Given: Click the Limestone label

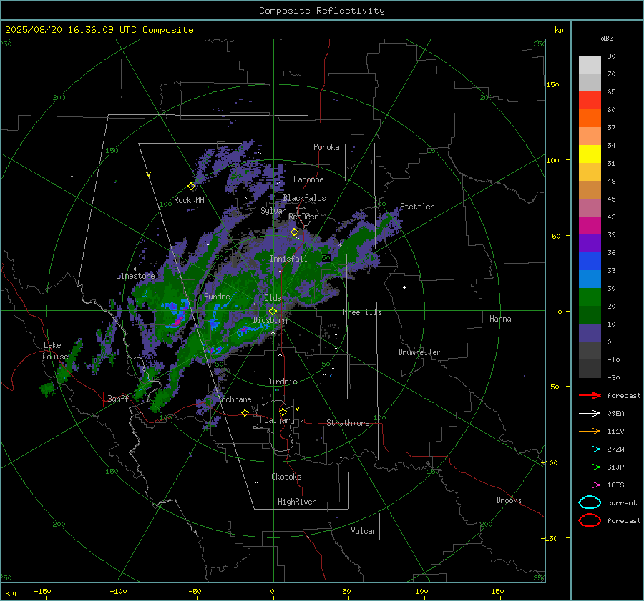Looking at the screenshot, I should coord(135,276).
